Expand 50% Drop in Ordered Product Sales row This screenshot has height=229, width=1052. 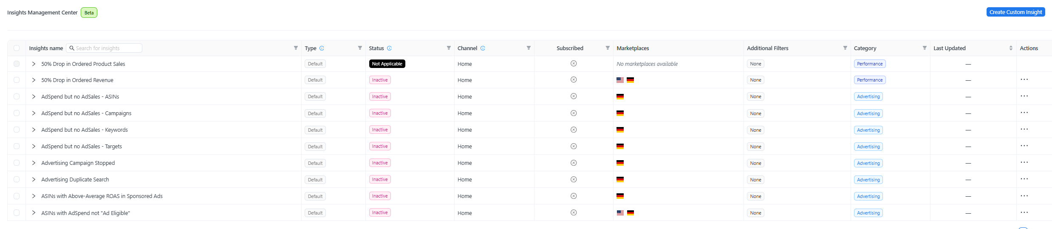point(34,64)
